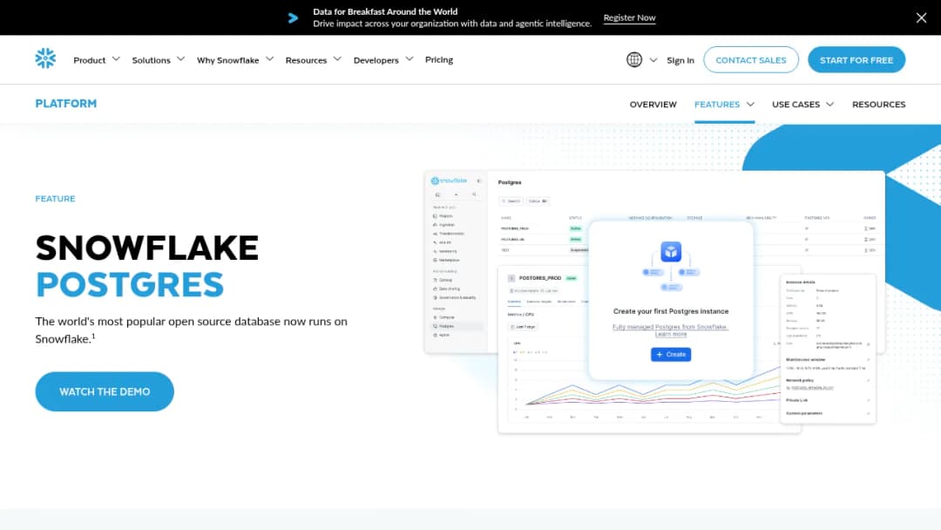Open the Developers dropdown menu
The height and width of the screenshot is (530, 941).
[383, 60]
